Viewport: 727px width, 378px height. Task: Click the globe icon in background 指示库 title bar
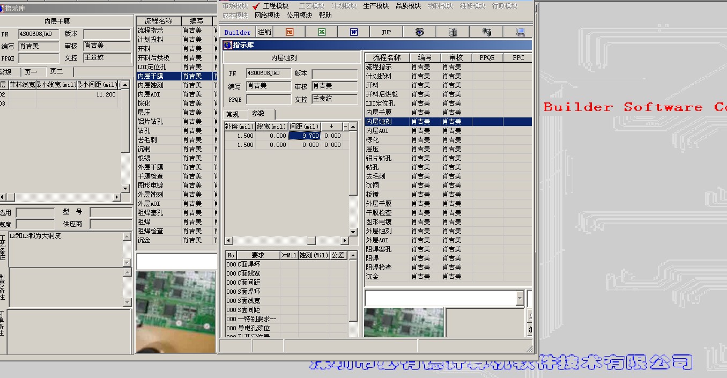(2, 8)
